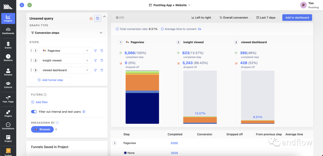
Task: Collapse the query editor panel
Action: click(x=104, y=17)
